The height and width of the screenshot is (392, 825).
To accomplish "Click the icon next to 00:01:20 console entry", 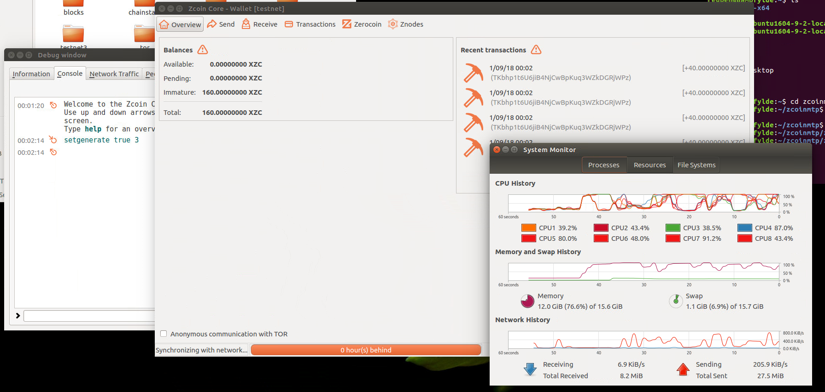I will pos(53,105).
